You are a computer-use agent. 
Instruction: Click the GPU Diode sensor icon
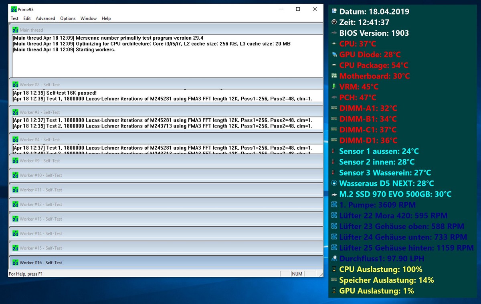334,54
